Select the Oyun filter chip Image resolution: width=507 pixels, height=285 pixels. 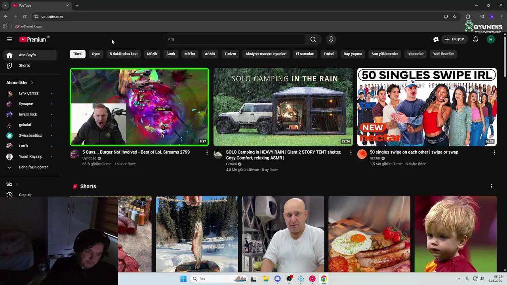pos(96,54)
